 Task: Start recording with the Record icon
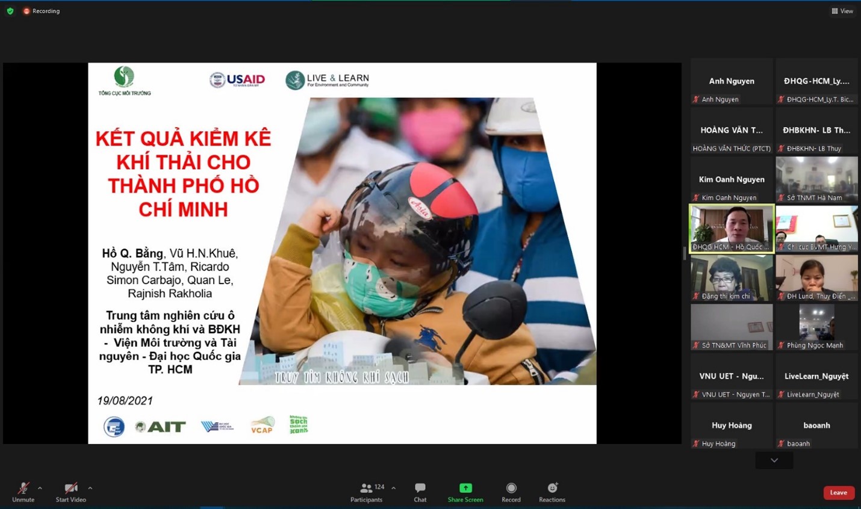(x=511, y=488)
